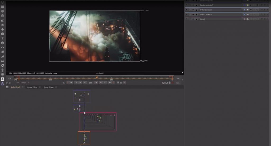Click the Crop1 node name field
Image resolution: width=271 pixels, height=146 pixels.
pyautogui.click(x=220, y=19)
